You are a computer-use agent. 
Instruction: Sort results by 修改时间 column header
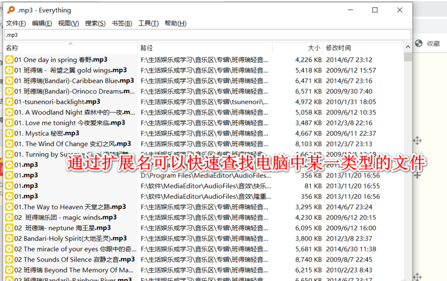[363, 48]
